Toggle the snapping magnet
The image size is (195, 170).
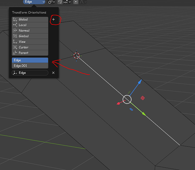(x=60, y=2)
